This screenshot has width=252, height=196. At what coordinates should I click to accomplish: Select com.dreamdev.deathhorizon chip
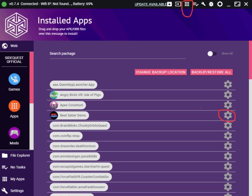click(x=74, y=146)
